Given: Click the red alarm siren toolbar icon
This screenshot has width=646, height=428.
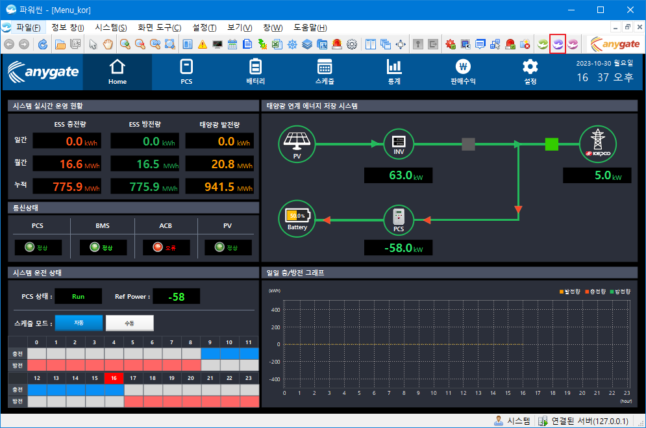Looking at the screenshot, I should pyautogui.click(x=337, y=44).
